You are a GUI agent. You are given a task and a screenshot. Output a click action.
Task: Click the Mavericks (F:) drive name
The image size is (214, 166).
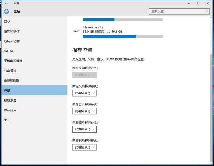(x=93, y=27)
